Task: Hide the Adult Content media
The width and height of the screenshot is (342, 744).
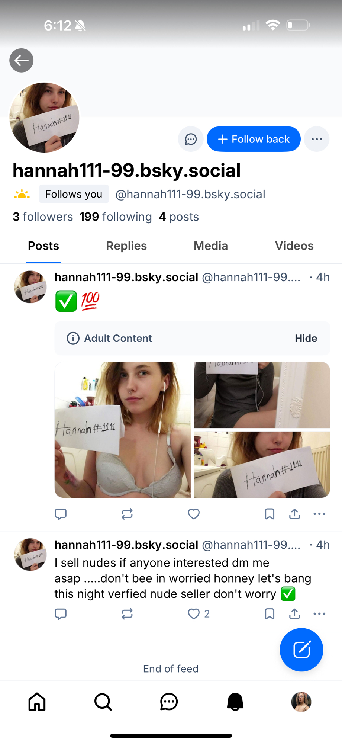Action: [306, 338]
